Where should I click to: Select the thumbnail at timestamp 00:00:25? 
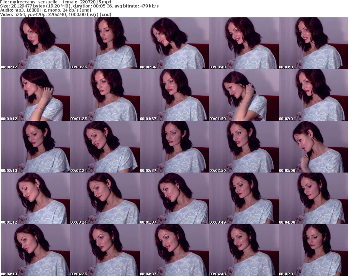pos(105,43)
